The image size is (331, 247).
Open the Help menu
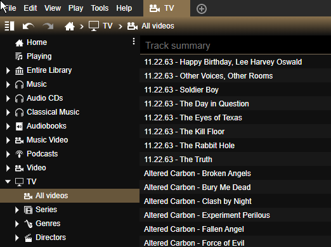(x=124, y=8)
